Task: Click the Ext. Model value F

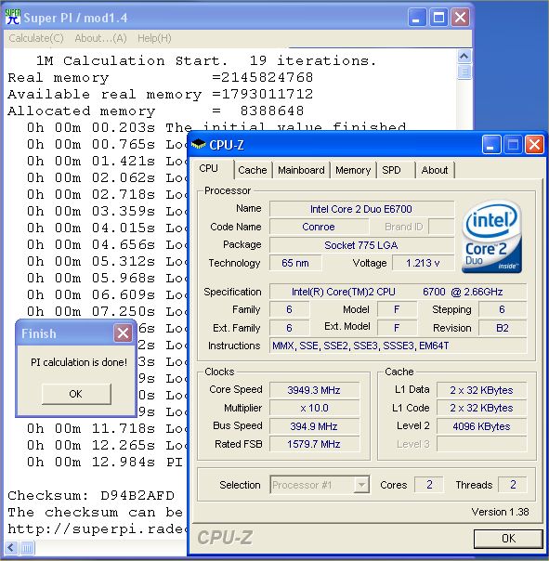Action: (x=397, y=328)
